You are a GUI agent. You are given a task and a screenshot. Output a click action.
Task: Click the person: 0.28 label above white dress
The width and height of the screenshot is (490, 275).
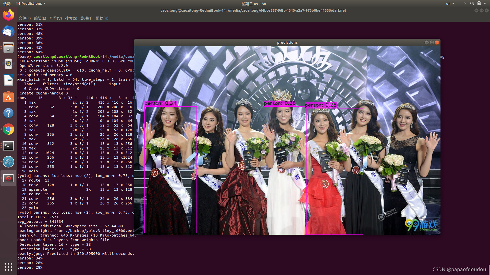coord(280,103)
